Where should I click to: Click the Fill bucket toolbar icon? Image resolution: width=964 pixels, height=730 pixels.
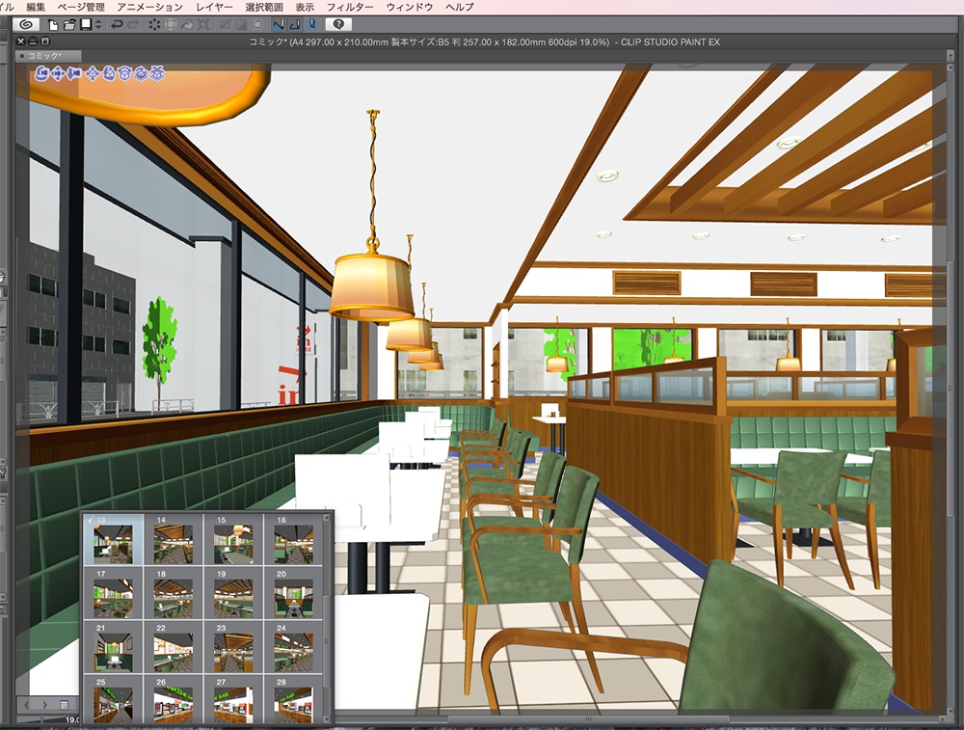coord(187,25)
